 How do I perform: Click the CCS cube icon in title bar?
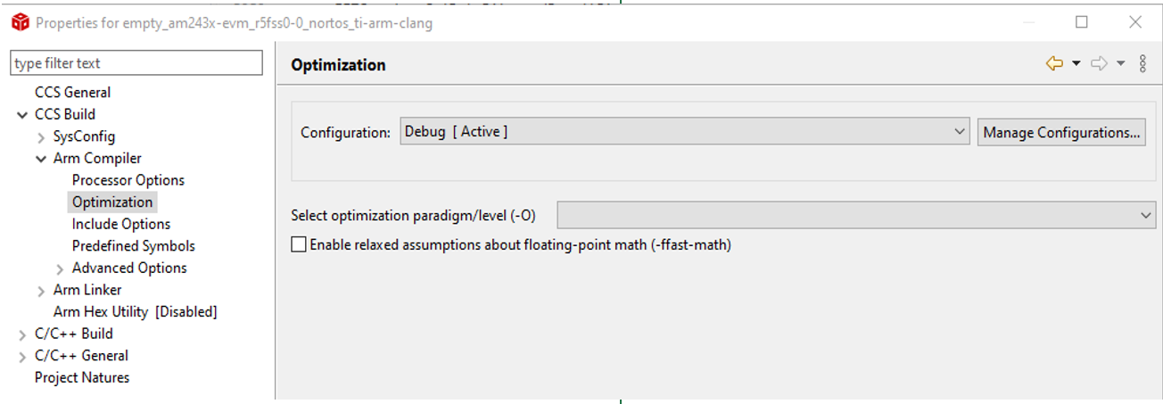coord(20,22)
